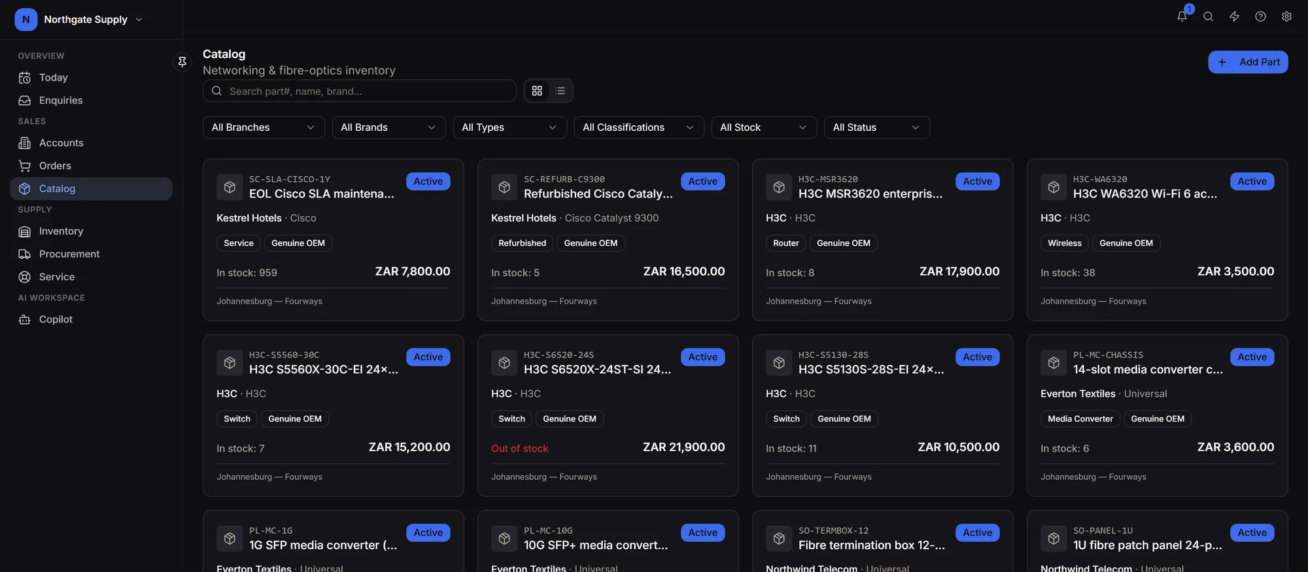Open the All Types dropdown
The image size is (1308, 572).
click(509, 127)
